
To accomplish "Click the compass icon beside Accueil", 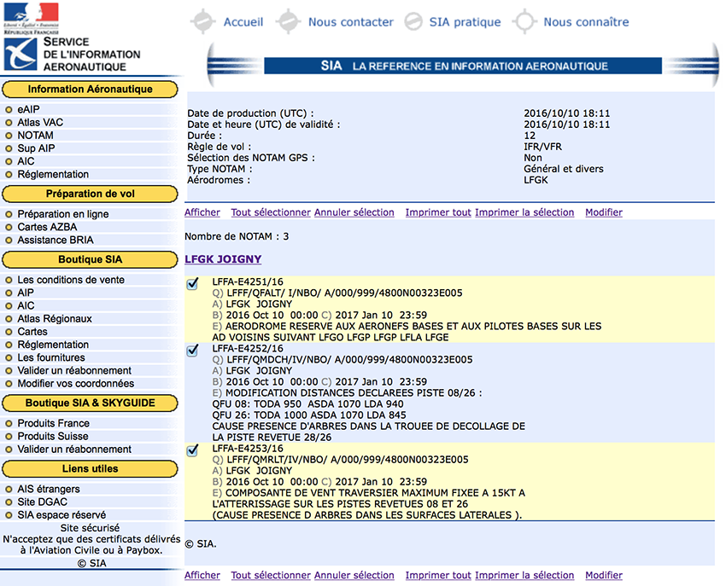I will coord(202,21).
